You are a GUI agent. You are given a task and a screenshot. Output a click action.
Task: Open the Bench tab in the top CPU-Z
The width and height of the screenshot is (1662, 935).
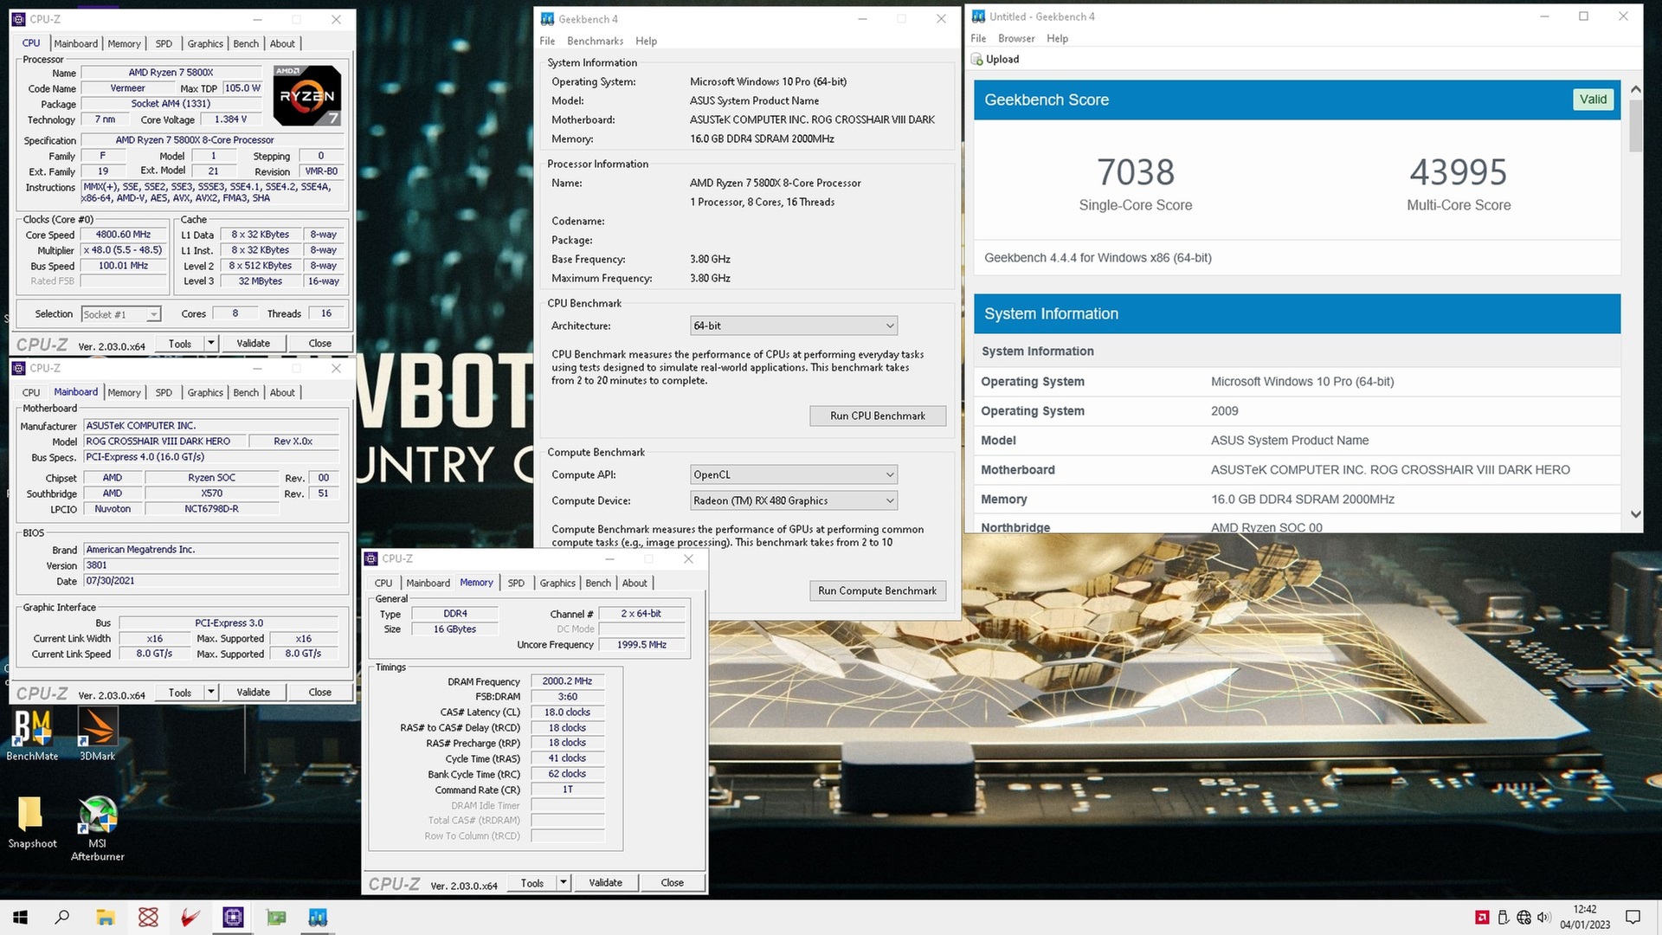click(x=246, y=43)
